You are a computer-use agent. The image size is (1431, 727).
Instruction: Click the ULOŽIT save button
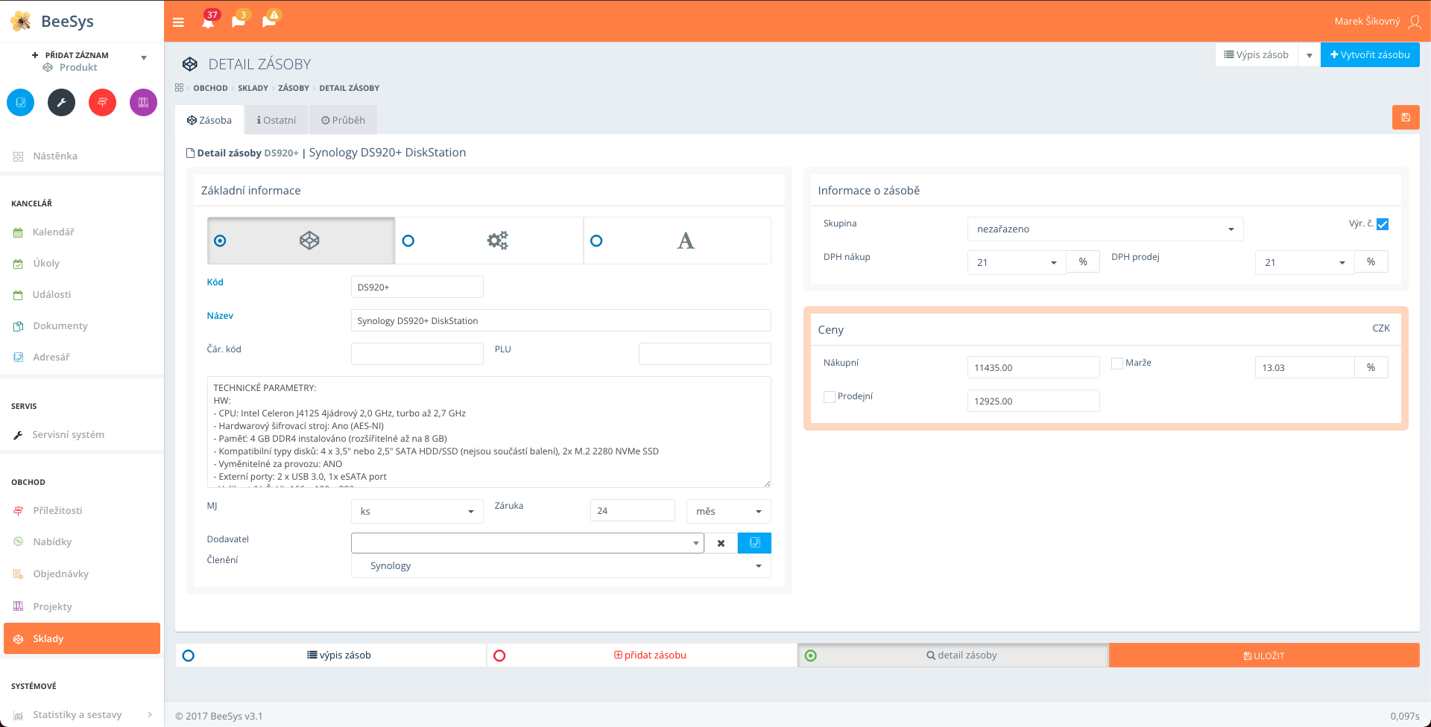pos(1264,655)
